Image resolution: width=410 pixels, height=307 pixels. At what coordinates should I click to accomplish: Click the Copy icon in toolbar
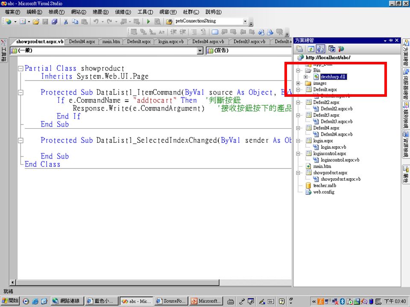pos(75,22)
